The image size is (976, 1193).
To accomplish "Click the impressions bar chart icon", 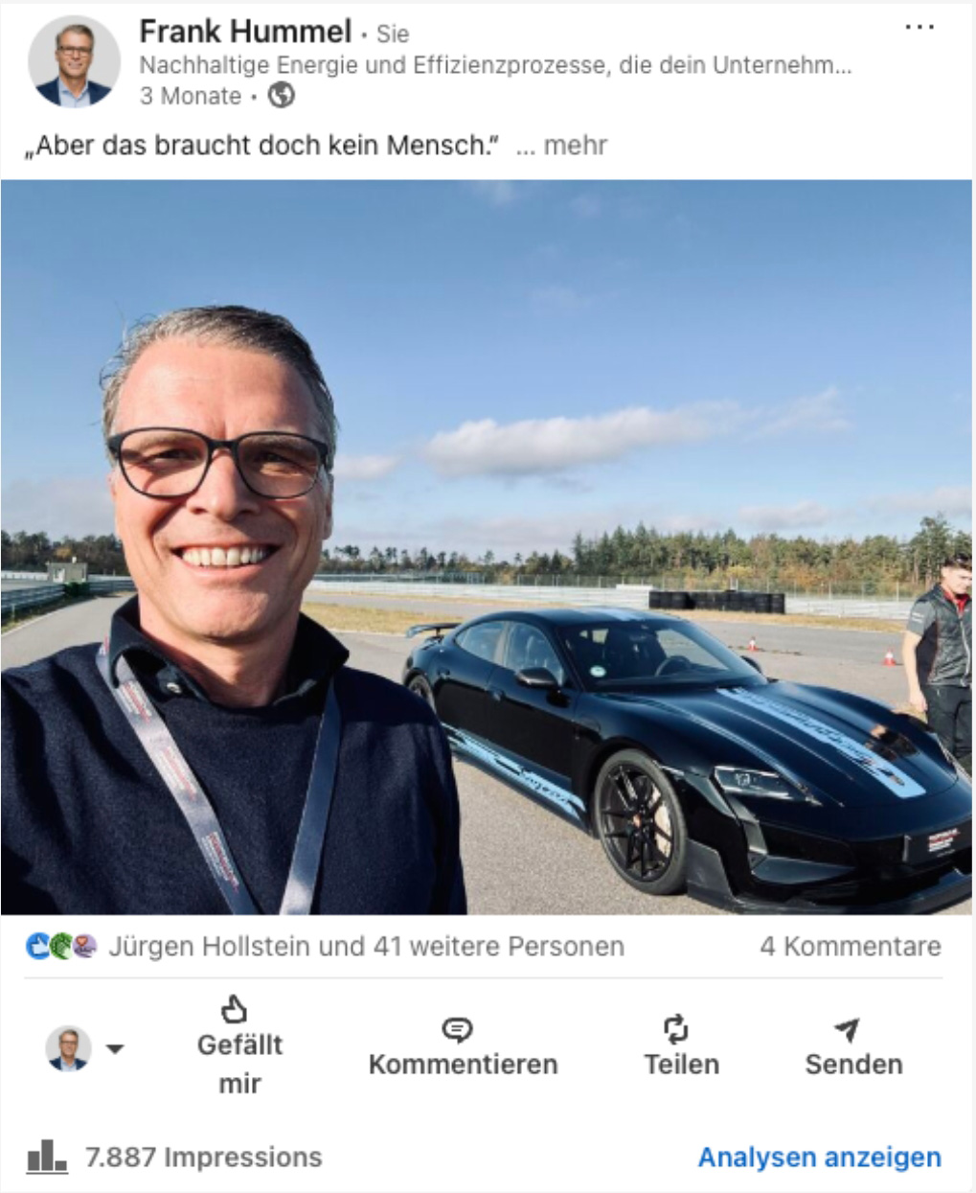I will pos(47,1157).
